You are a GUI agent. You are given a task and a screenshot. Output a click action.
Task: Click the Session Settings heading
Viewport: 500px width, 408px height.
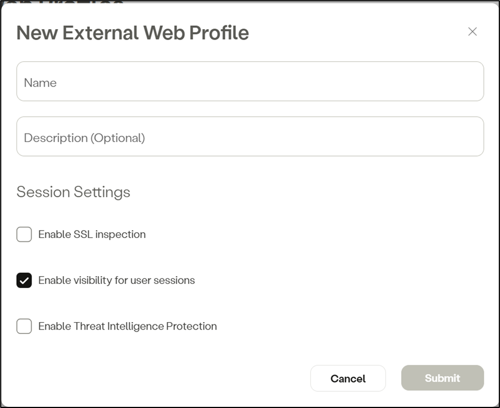click(74, 192)
